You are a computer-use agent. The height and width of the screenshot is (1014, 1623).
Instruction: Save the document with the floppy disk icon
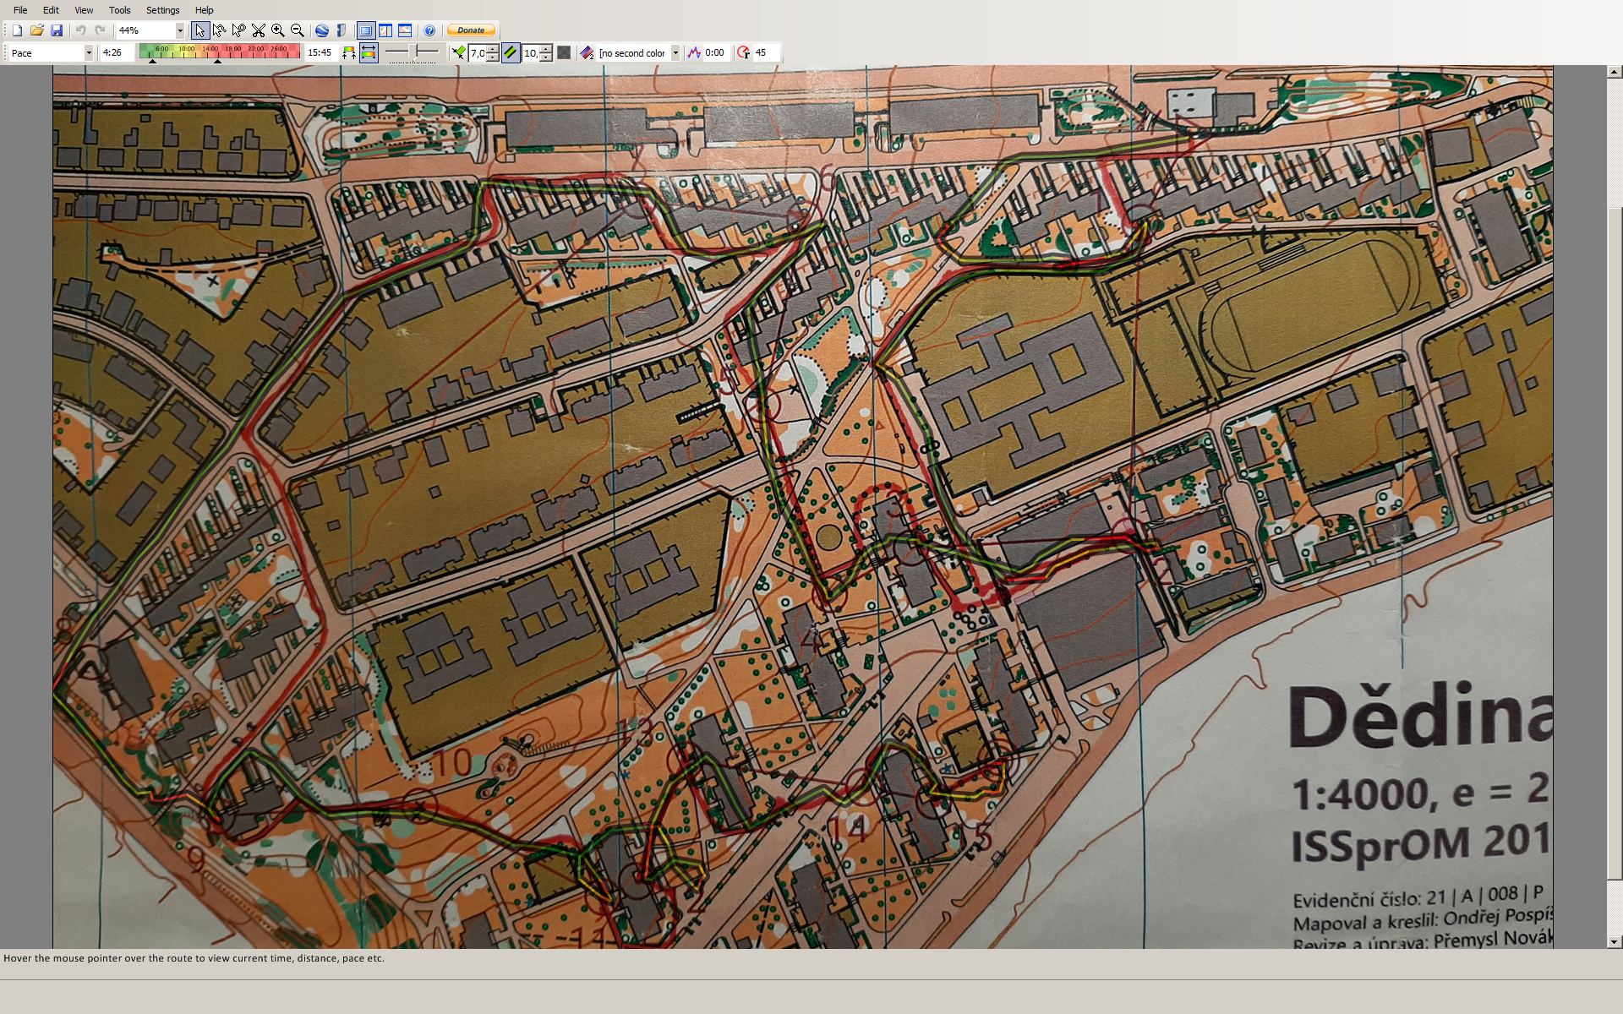57,30
